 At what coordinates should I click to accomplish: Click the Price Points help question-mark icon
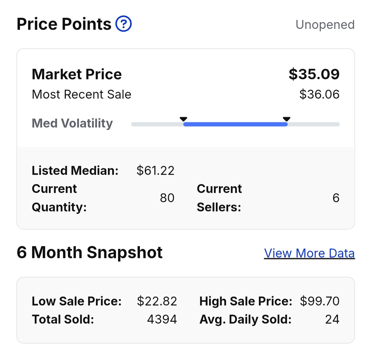(x=123, y=24)
